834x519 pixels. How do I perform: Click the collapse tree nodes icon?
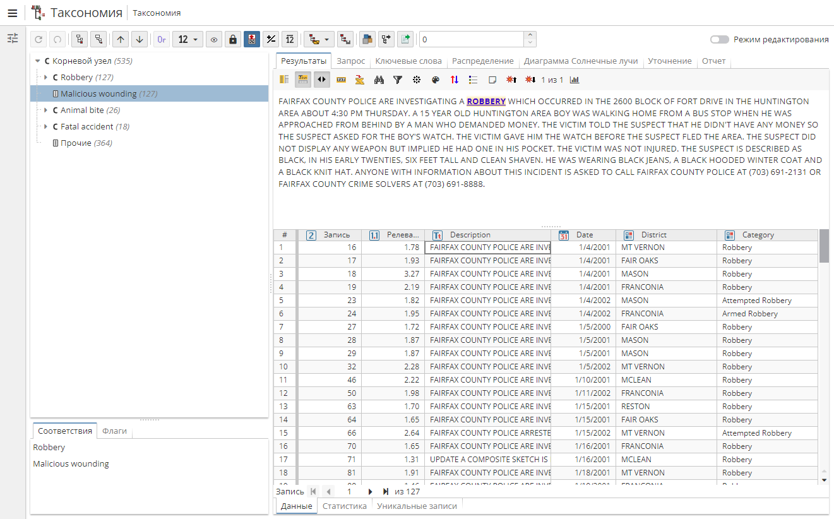click(98, 39)
